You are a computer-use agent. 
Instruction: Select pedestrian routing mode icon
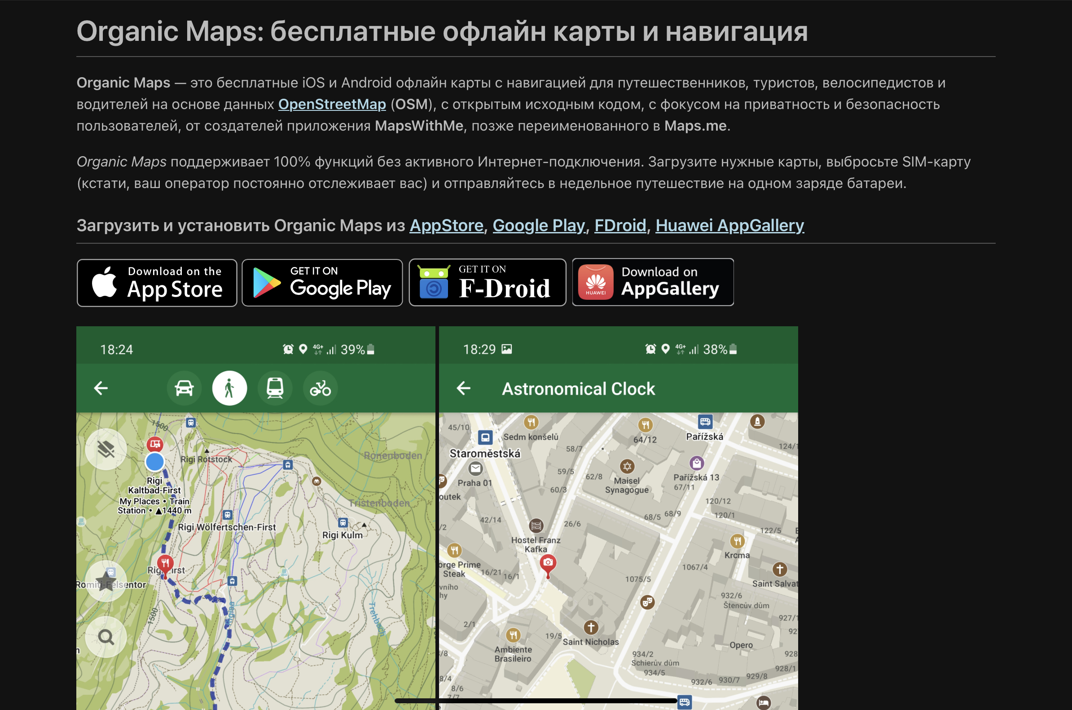coord(229,388)
